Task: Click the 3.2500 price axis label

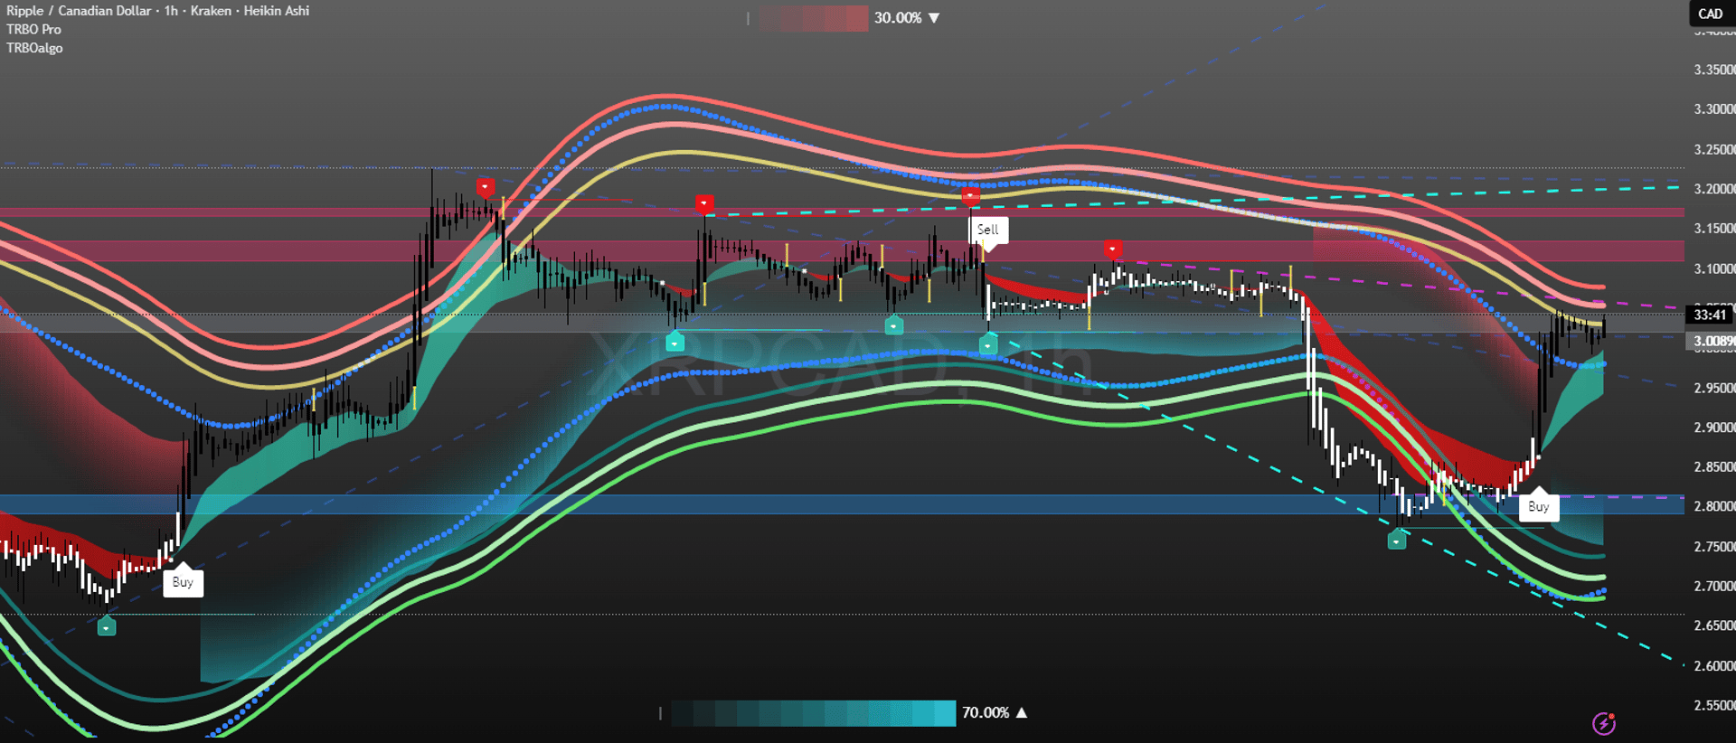Action: tap(1714, 149)
